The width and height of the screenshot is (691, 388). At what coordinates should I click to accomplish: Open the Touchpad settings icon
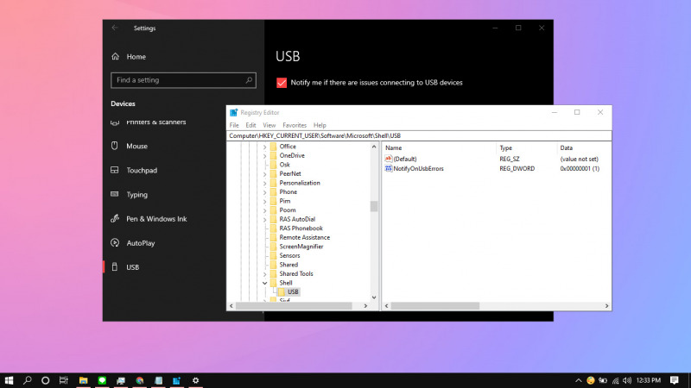117,171
